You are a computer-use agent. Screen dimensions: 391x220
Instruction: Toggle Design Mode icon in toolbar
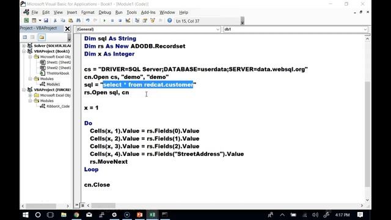point(128,21)
